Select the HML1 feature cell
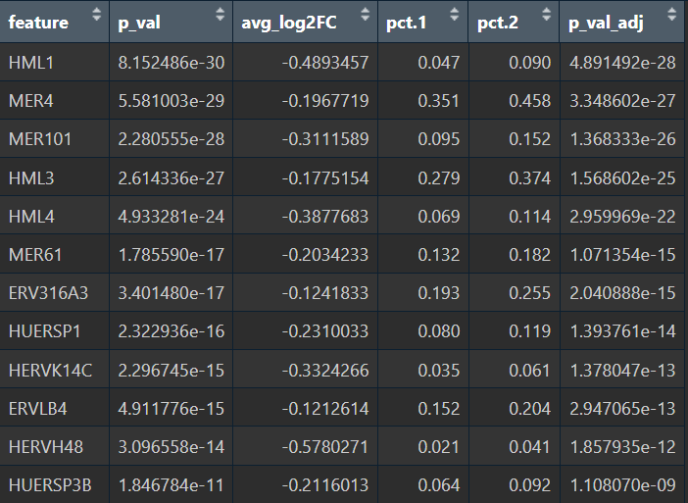This screenshot has width=688, height=503. click(x=31, y=63)
